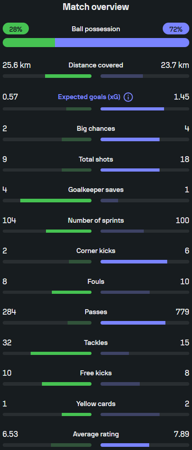Click the Expected goals info icon
192x450 pixels.
128,97
